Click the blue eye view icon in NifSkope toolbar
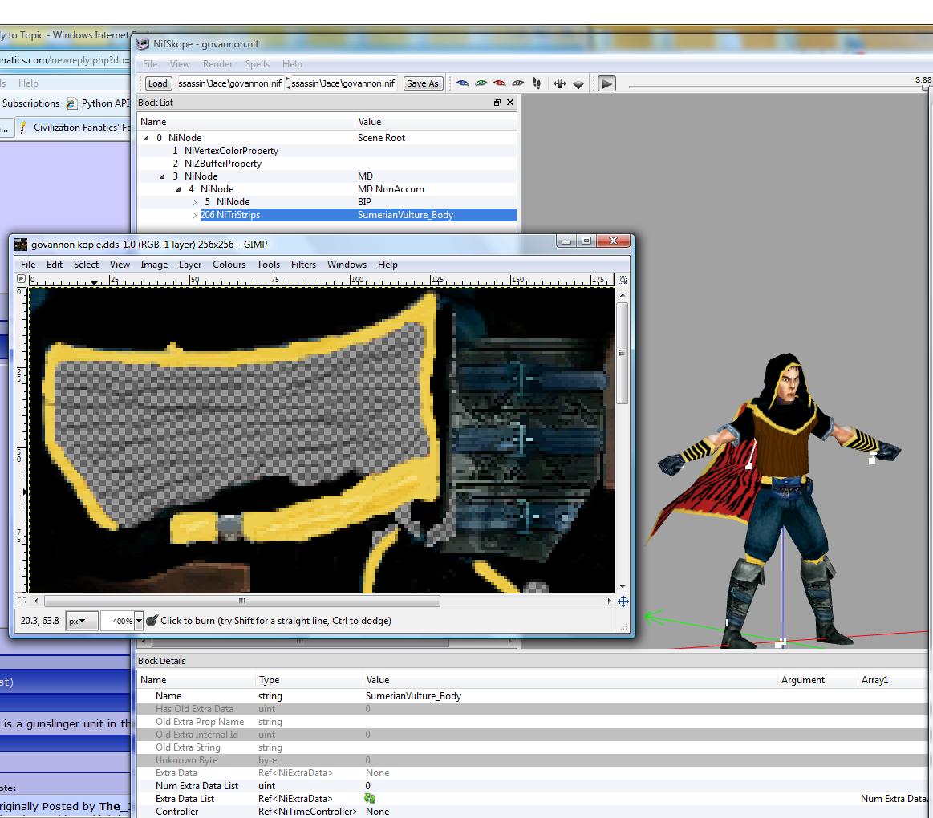The height and width of the screenshot is (818, 933). coord(462,83)
